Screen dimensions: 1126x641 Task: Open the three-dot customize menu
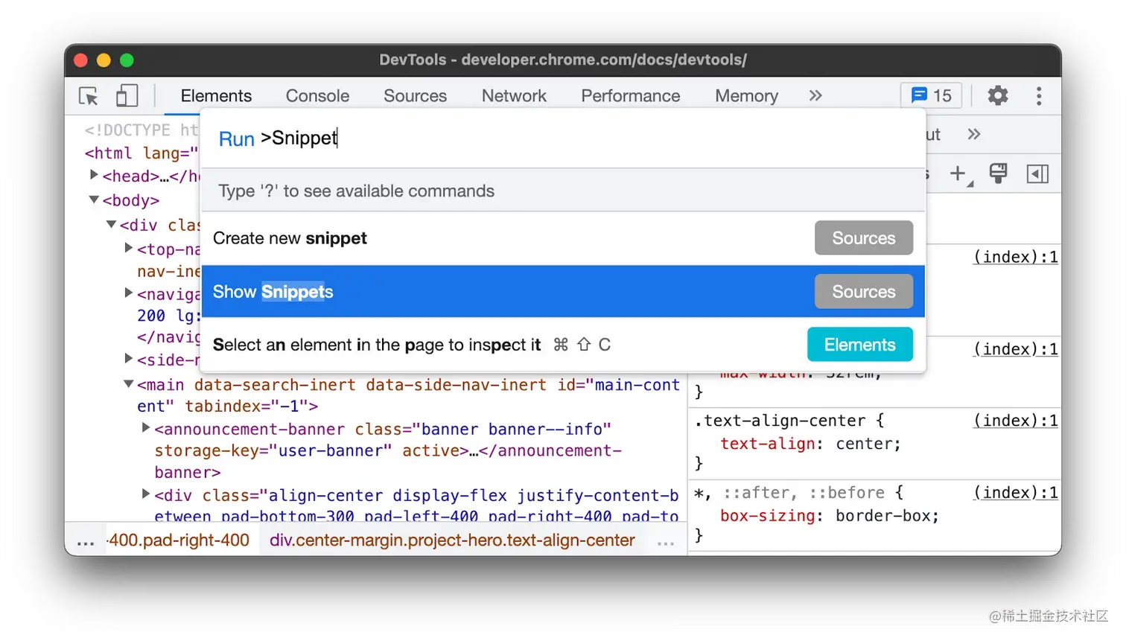click(1039, 95)
